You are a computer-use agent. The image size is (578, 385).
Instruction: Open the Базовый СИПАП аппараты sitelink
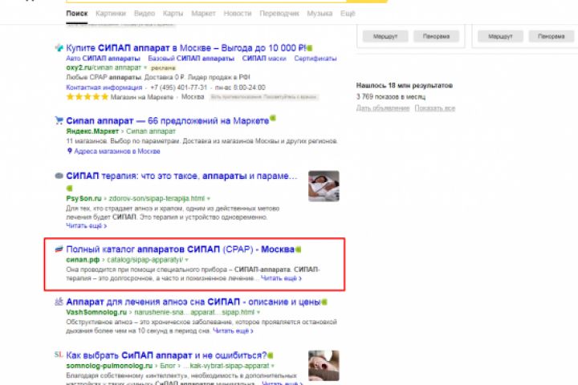point(191,59)
